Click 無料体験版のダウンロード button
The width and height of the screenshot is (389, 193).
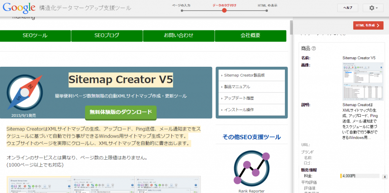tap(120, 112)
